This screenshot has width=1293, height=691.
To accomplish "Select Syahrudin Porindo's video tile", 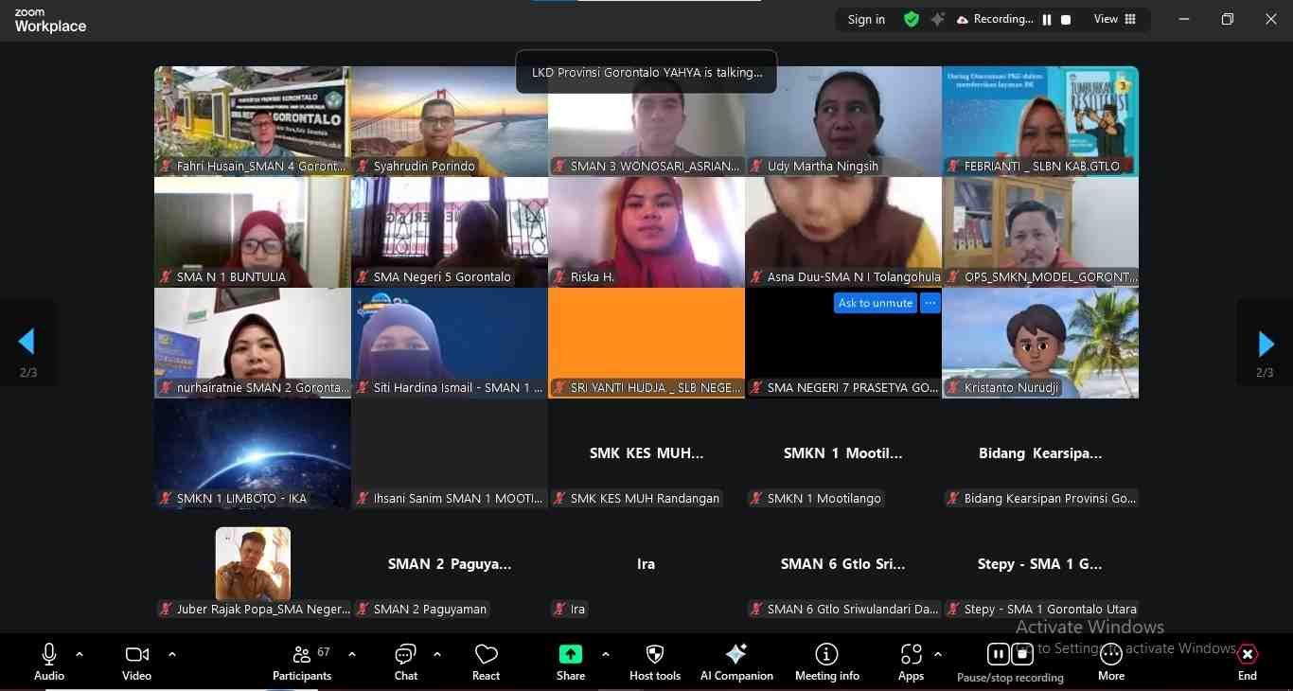I will [450, 121].
